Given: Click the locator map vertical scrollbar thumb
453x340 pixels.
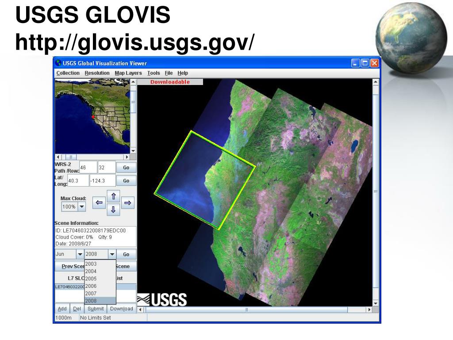Looking at the screenshot, I should click(133, 102).
